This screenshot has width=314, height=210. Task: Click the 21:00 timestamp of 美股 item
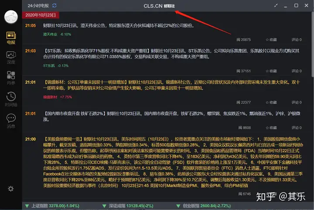(31, 139)
